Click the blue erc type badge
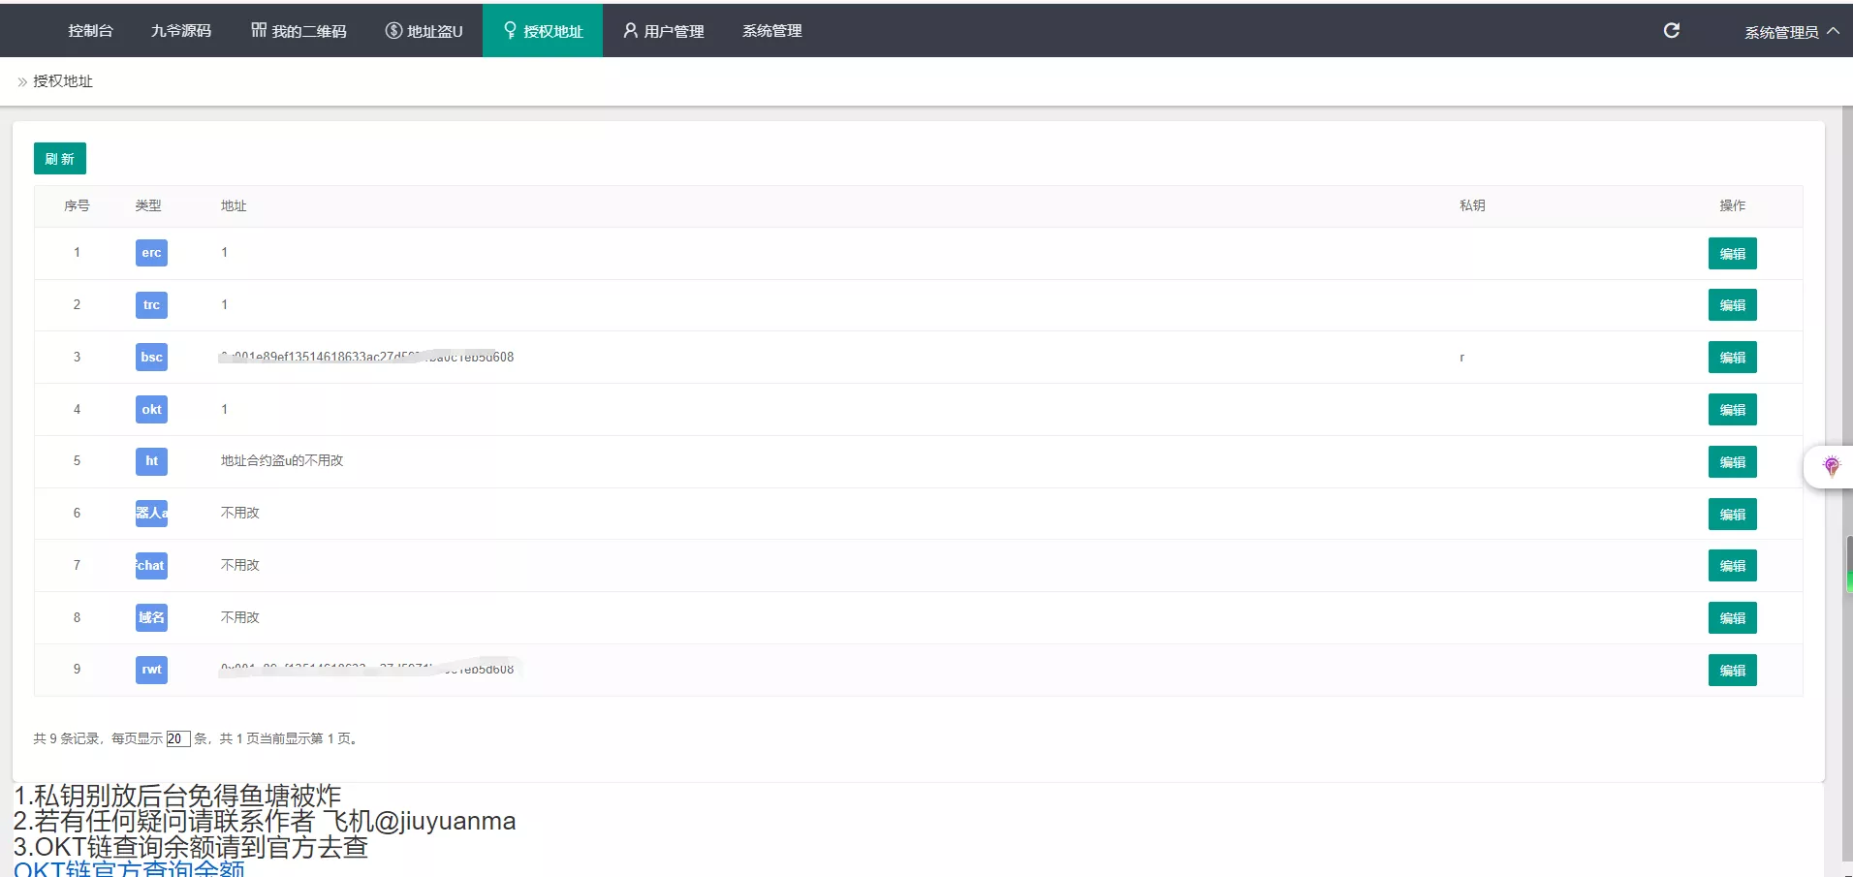Image resolution: width=1853 pixels, height=877 pixels. [151, 253]
